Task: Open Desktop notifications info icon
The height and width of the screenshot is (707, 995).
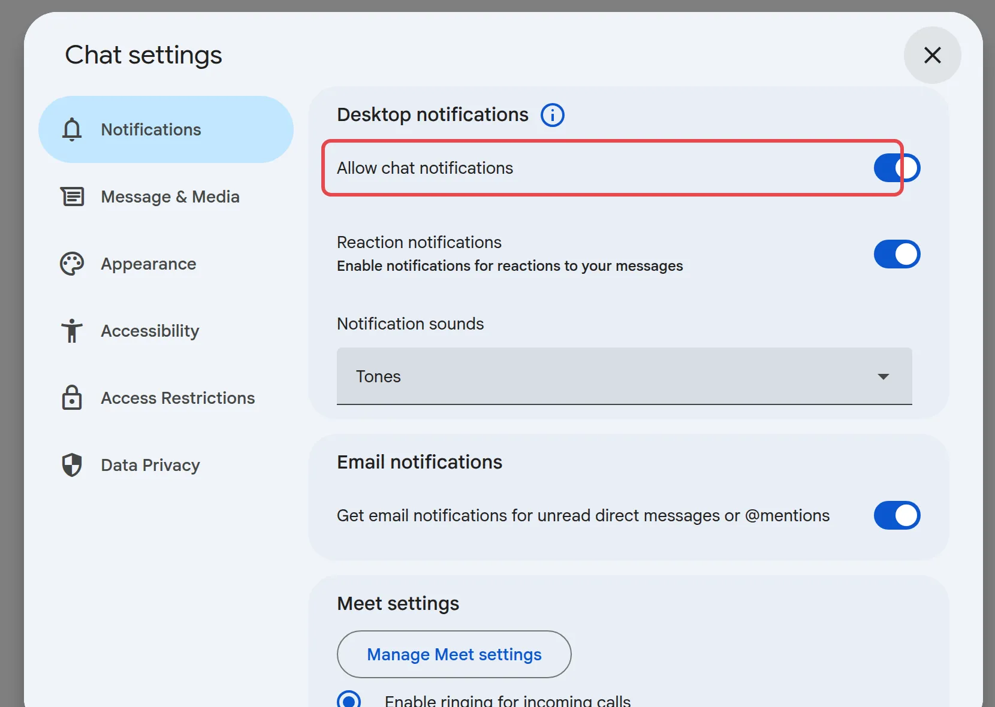Action: (553, 114)
